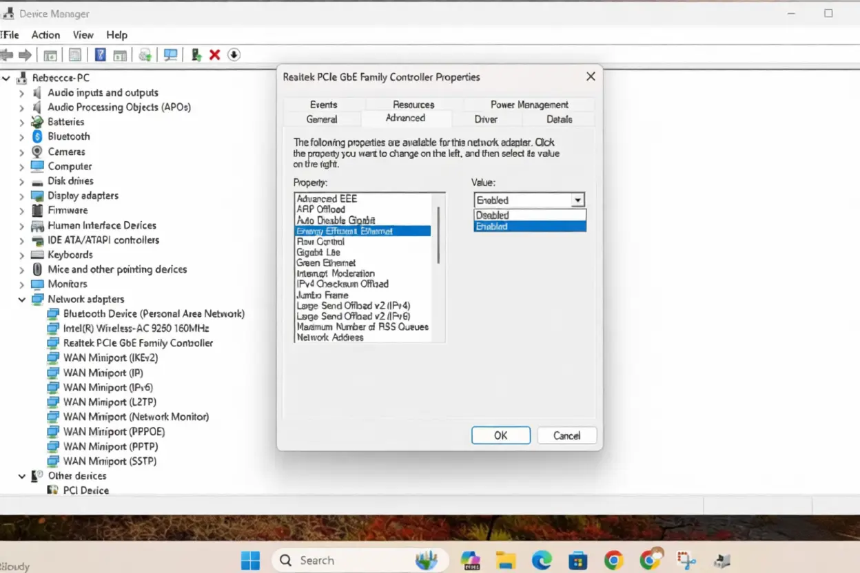The width and height of the screenshot is (860, 573).
Task: Click the Back arrow in Device Manager toolbar
Action: pyautogui.click(x=6, y=55)
